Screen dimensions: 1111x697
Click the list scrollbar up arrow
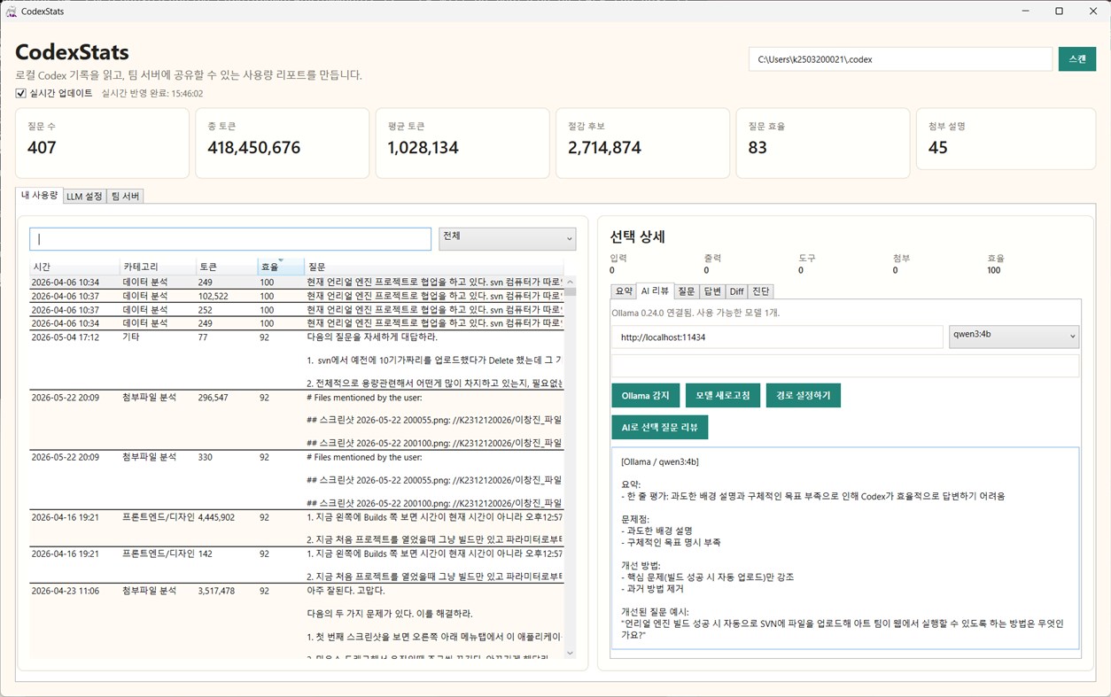tap(570, 282)
